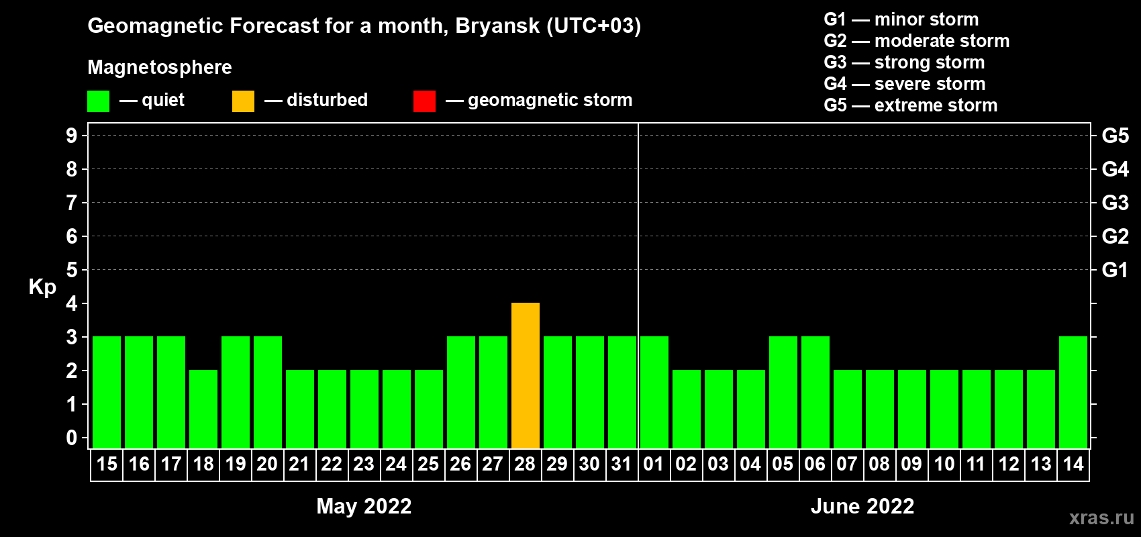Click the 'G5' right axis label

tap(1115, 136)
